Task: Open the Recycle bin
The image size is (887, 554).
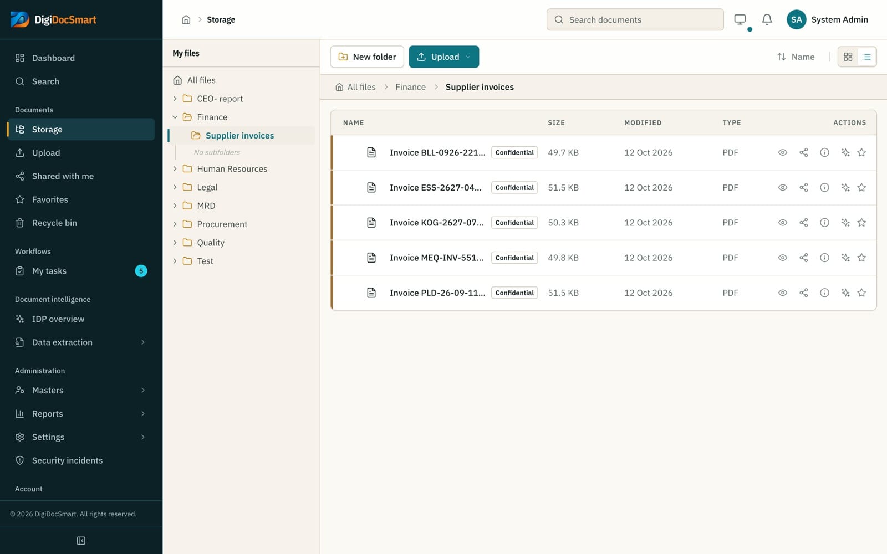Action: coord(81,223)
